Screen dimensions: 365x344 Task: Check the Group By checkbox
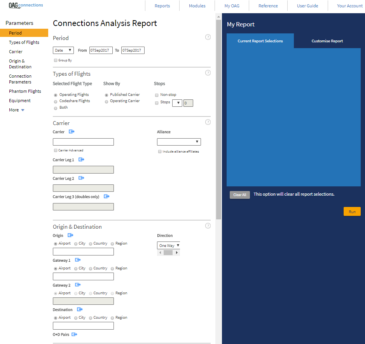pos(56,61)
